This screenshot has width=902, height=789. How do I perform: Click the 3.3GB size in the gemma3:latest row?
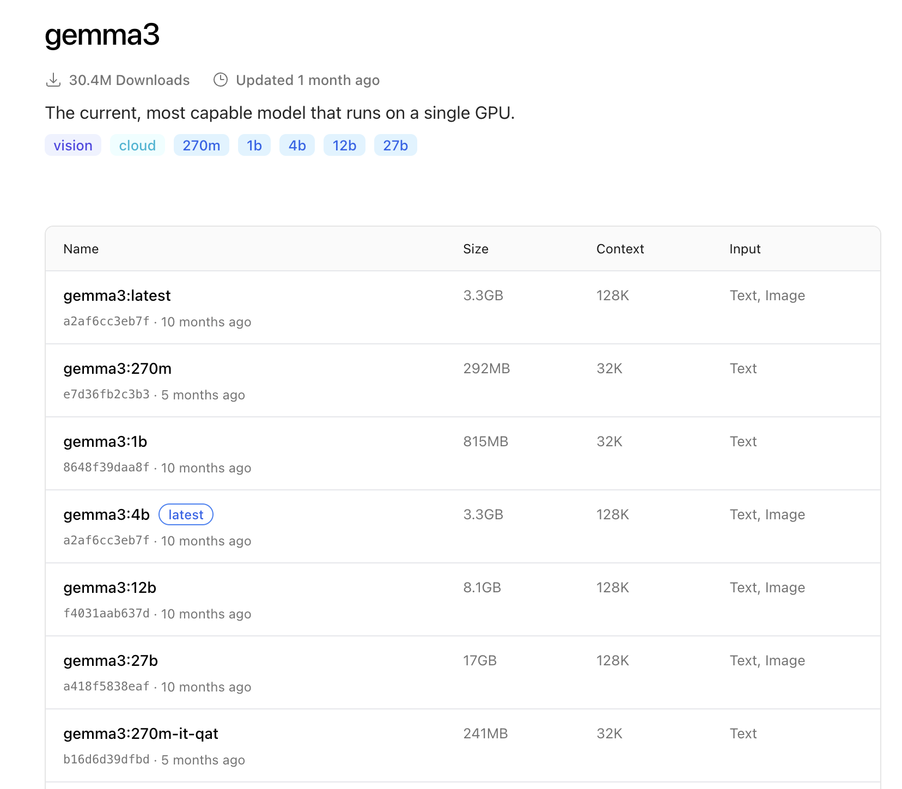[483, 295]
